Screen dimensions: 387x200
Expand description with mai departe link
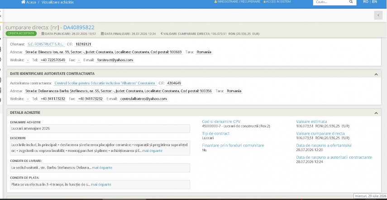tap(152, 151)
